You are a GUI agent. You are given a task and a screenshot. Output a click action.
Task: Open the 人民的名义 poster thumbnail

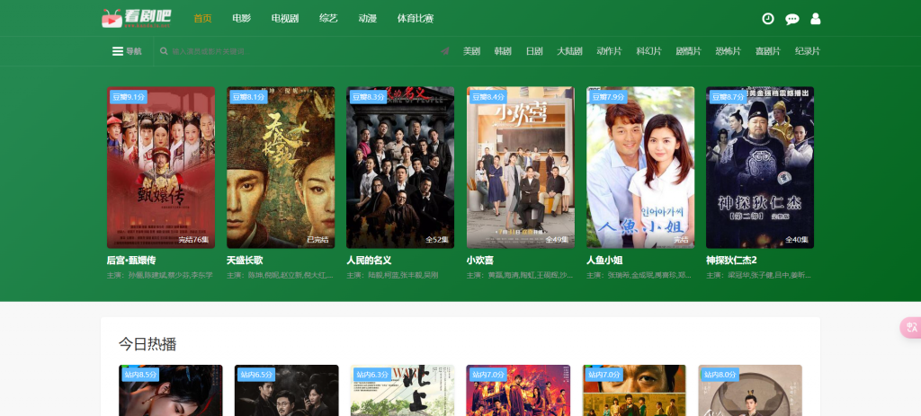[400, 168]
